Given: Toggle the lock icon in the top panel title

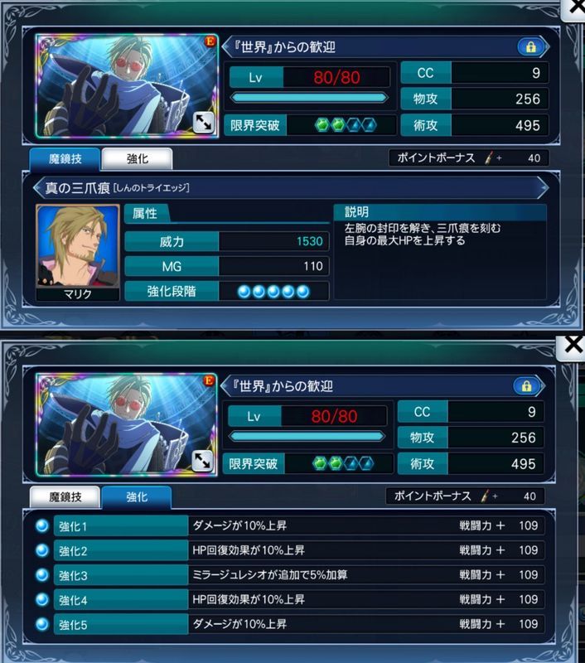Looking at the screenshot, I should pos(530,46).
